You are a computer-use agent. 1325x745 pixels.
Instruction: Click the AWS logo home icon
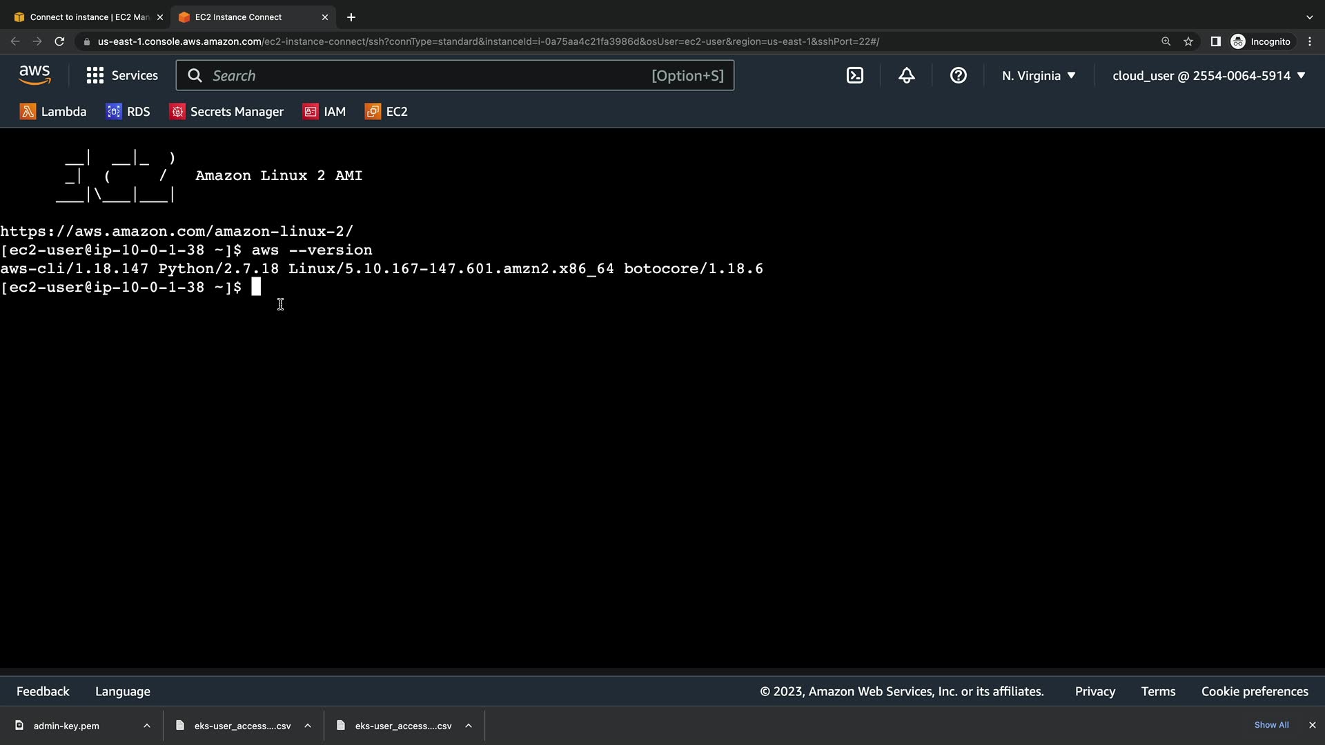(35, 75)
